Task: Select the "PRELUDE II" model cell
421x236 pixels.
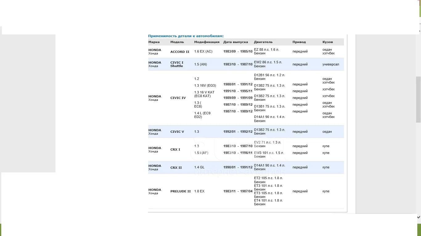Action: point(180,191)
